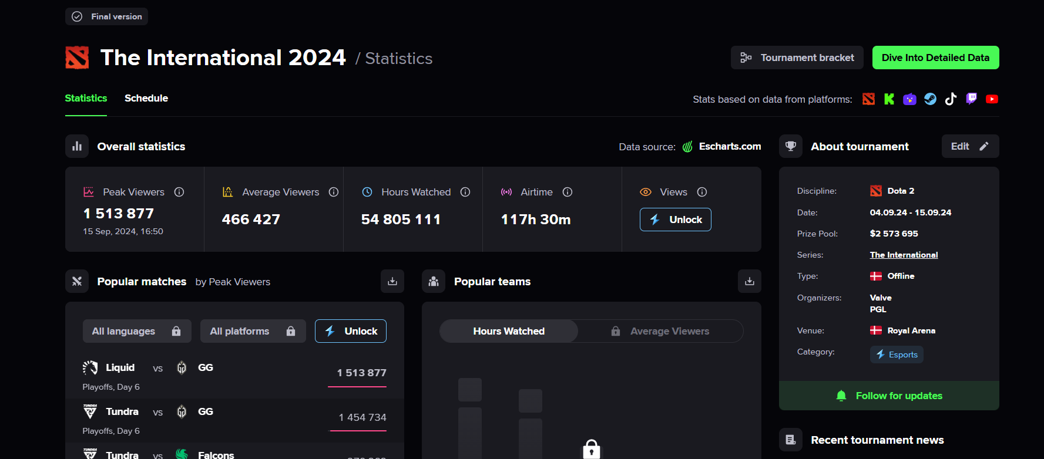Click the Final version badge
This screenshot has width=1044, height=459.
point(106,16)
